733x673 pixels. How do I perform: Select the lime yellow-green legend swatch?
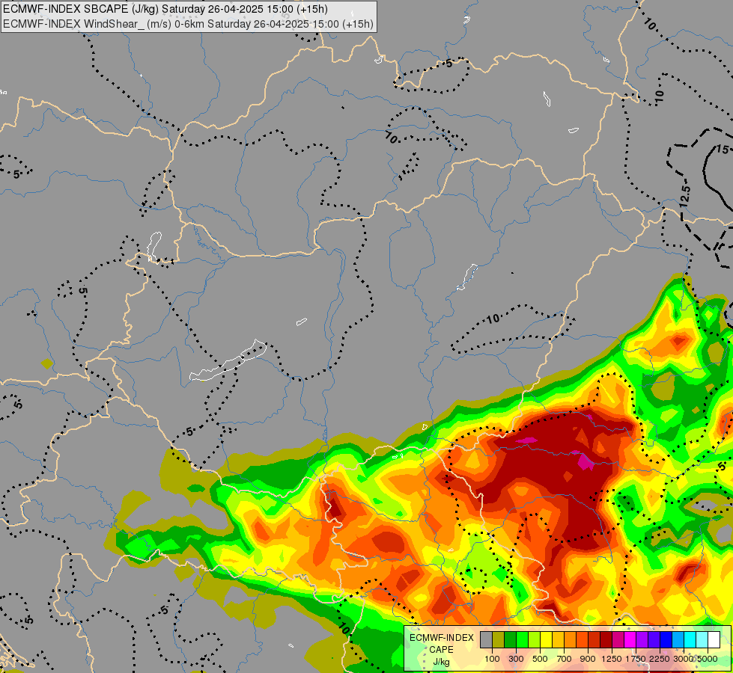pyautogui.click(x=534, y=640)
